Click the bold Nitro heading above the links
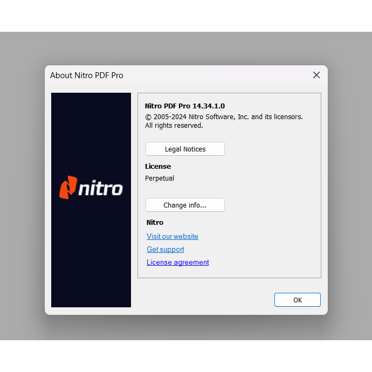 155,223
